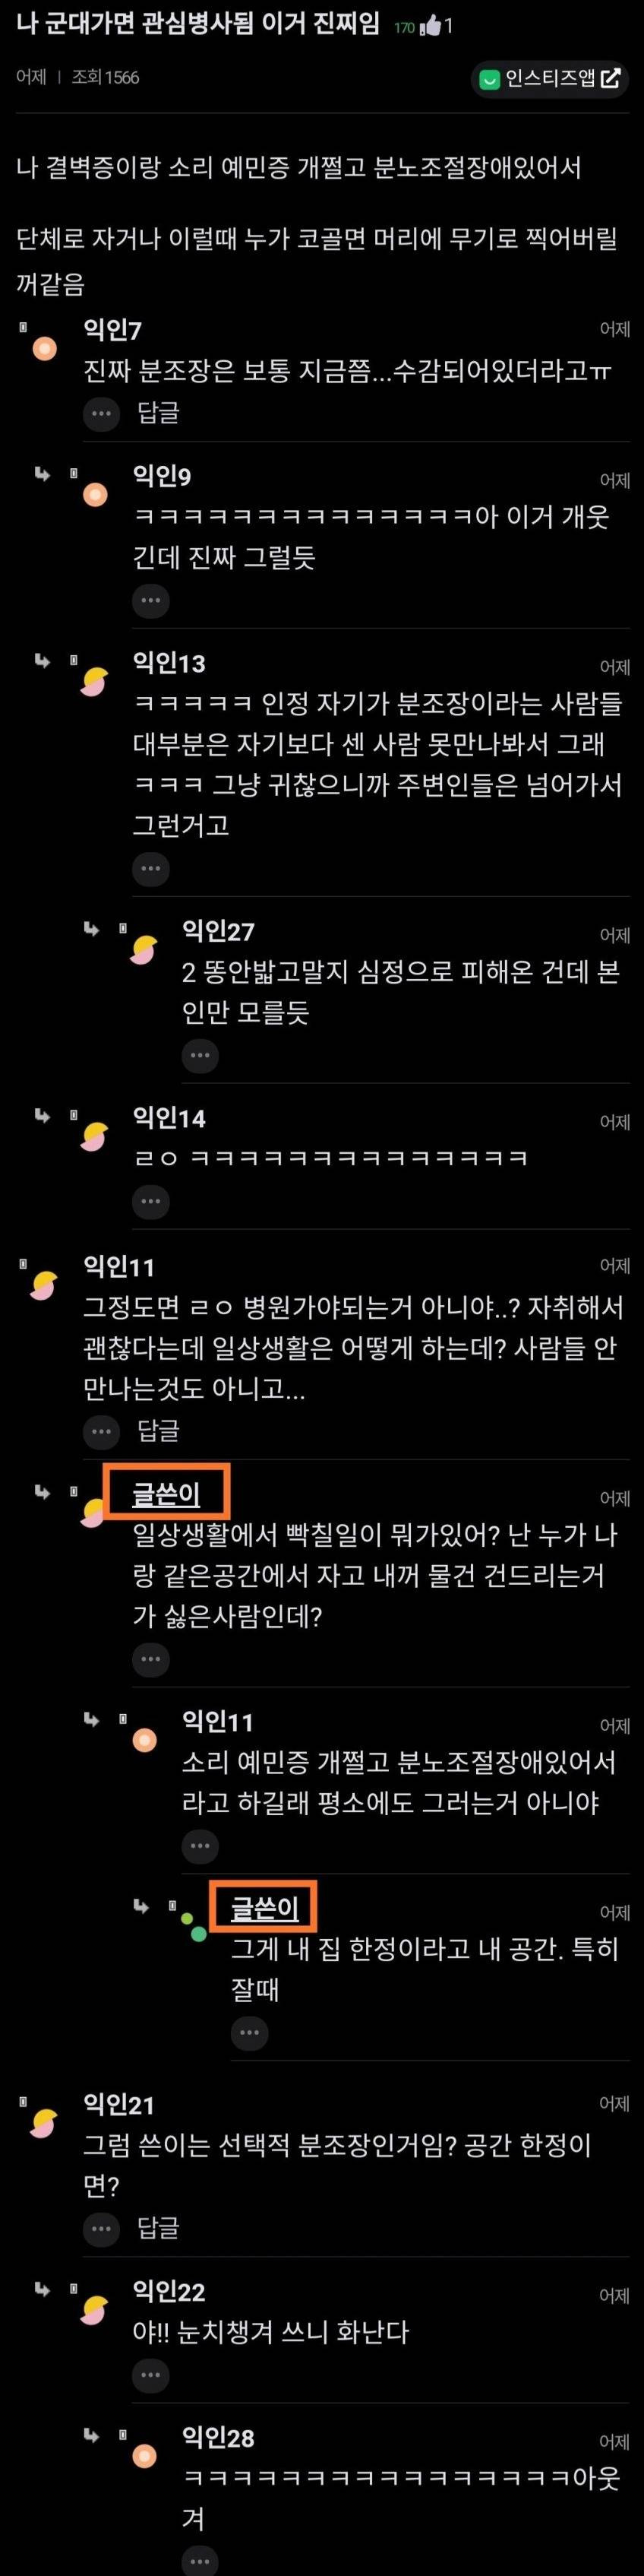Select the first highlighted 글쓴이 author link
This screenshot has height=2576, width=644.
pos(167,1495)
